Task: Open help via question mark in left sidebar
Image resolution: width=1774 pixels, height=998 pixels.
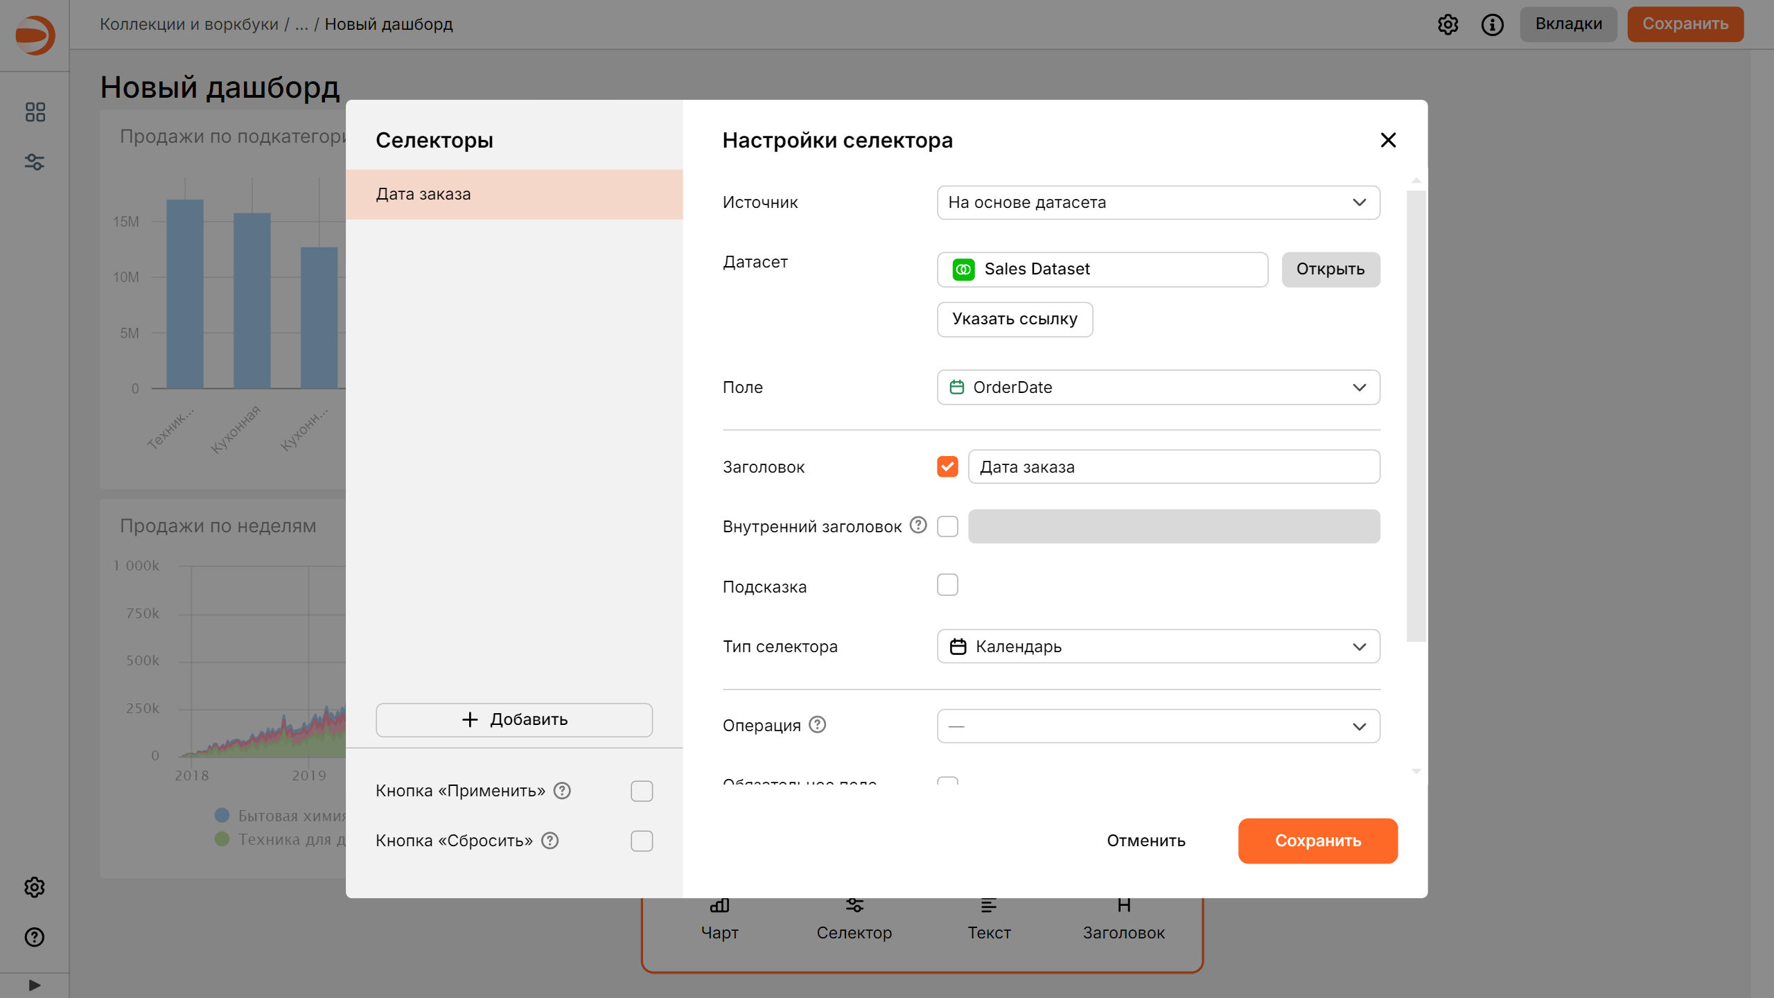Action: pyautogui.click(x=35, y=938)
